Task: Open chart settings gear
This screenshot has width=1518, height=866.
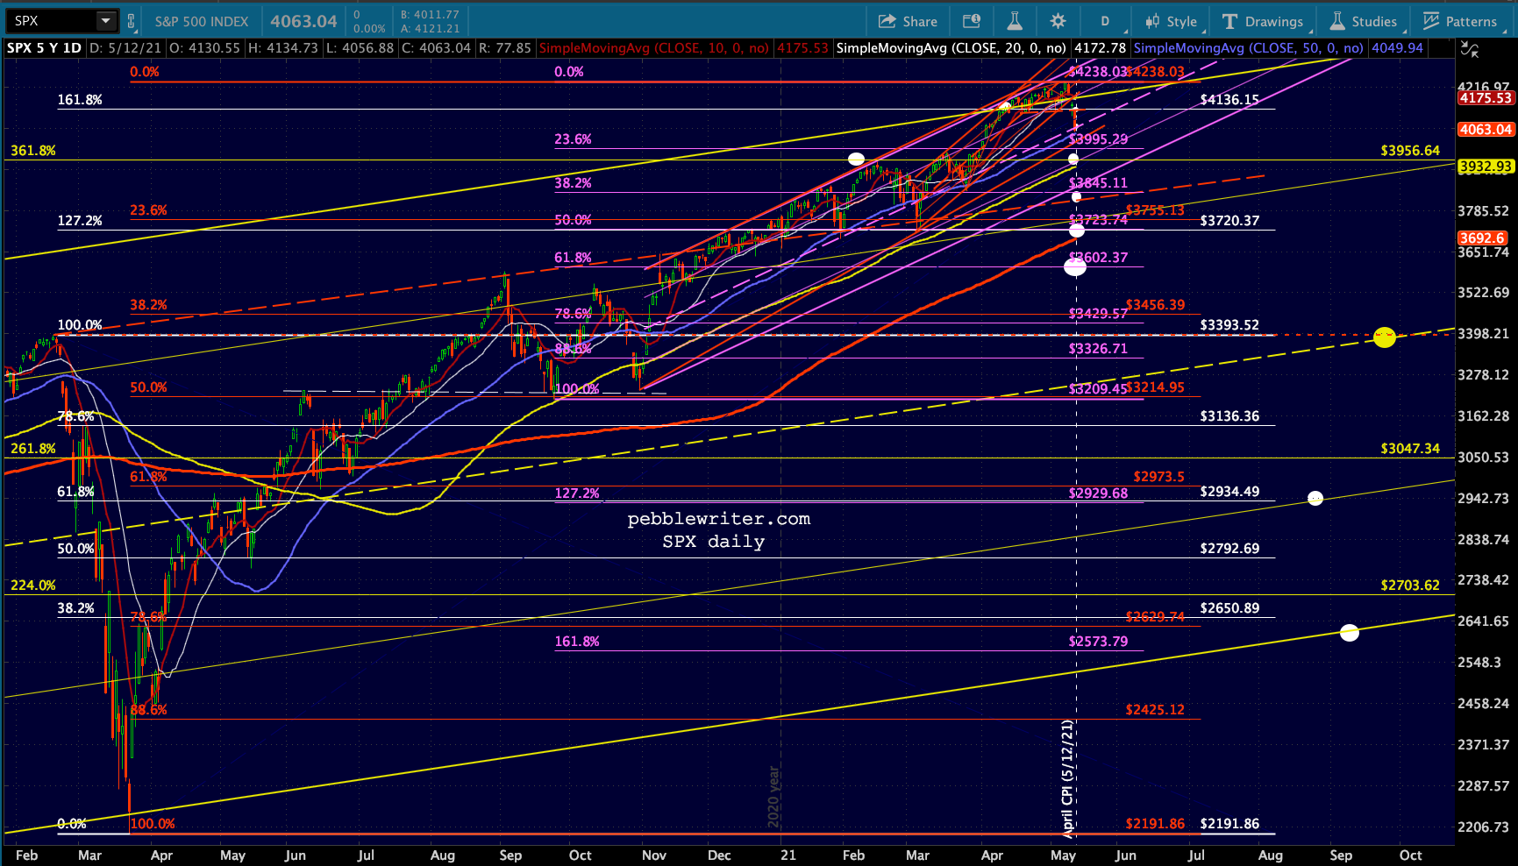Action: coord(1058,21)
